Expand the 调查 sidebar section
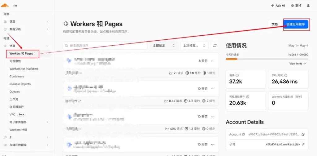The height and width of the screenshot is (156, 317). (x=47, y=22)
